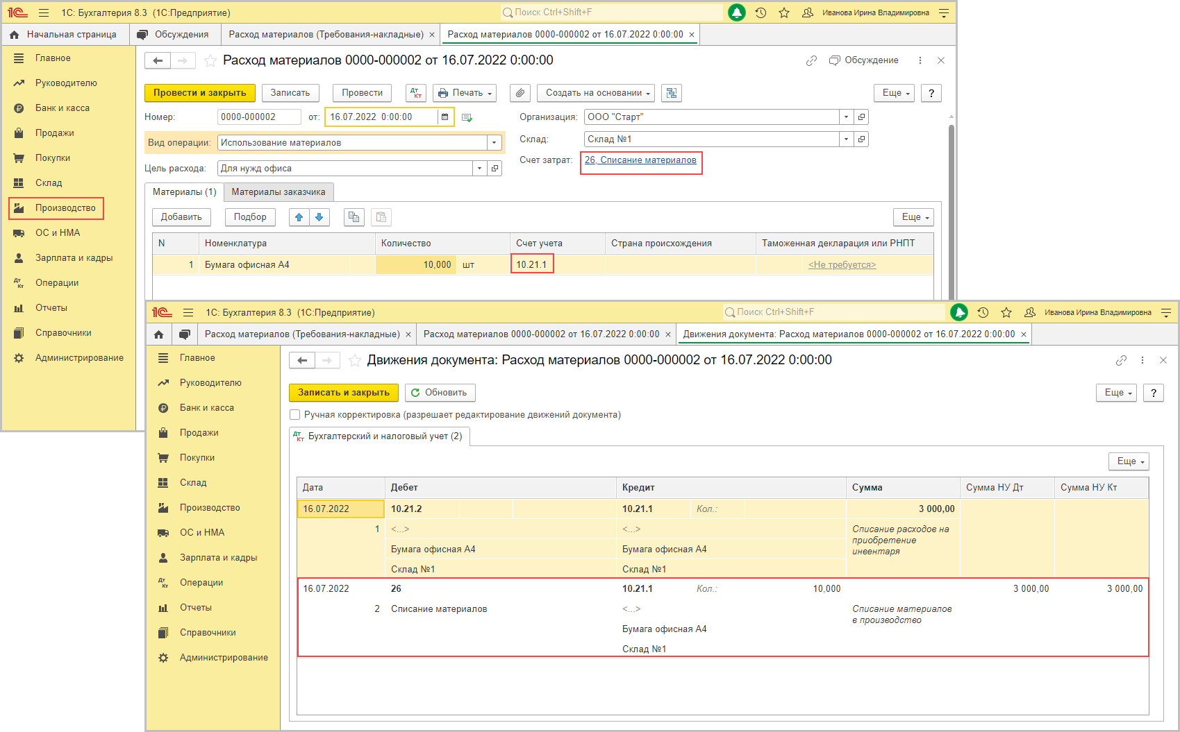Select the Материалы (1) tab

pos(185,192)
